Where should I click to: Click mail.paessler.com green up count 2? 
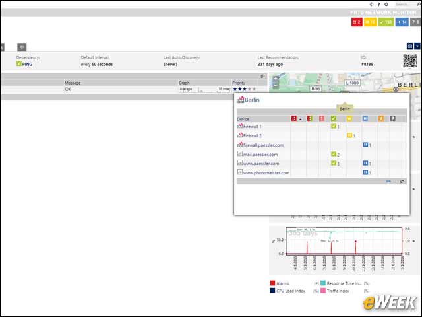click(335, 154)
